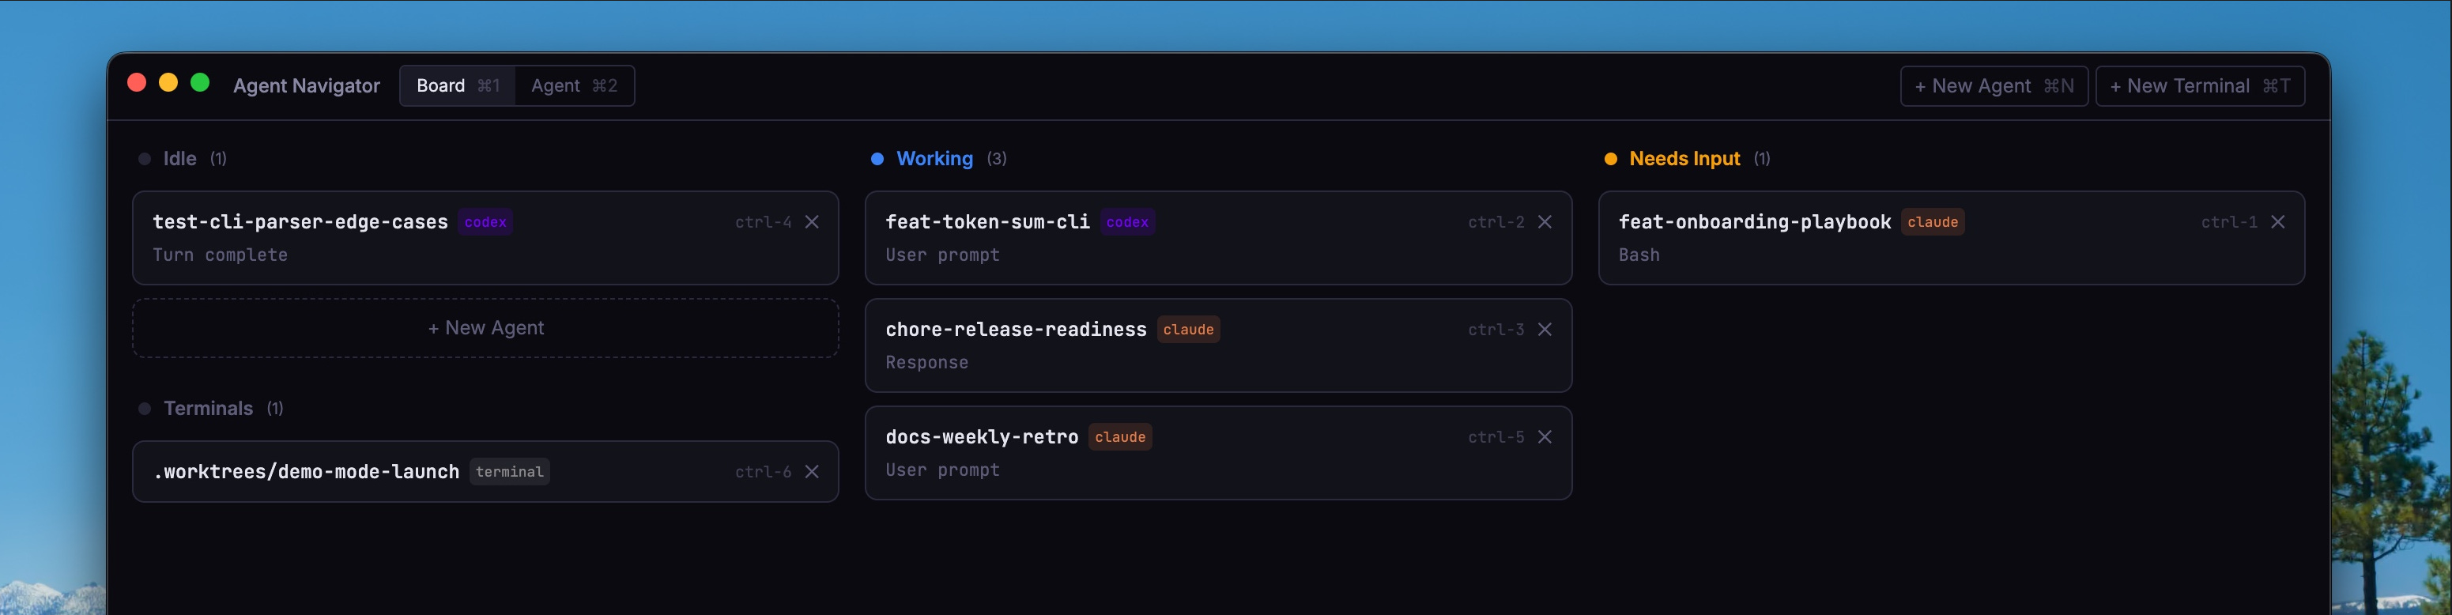The image size is (2452, 615).
Task: Click the terminal badge on demo-mode-launch
Action: pyautogui.click(x=509, y=471)
